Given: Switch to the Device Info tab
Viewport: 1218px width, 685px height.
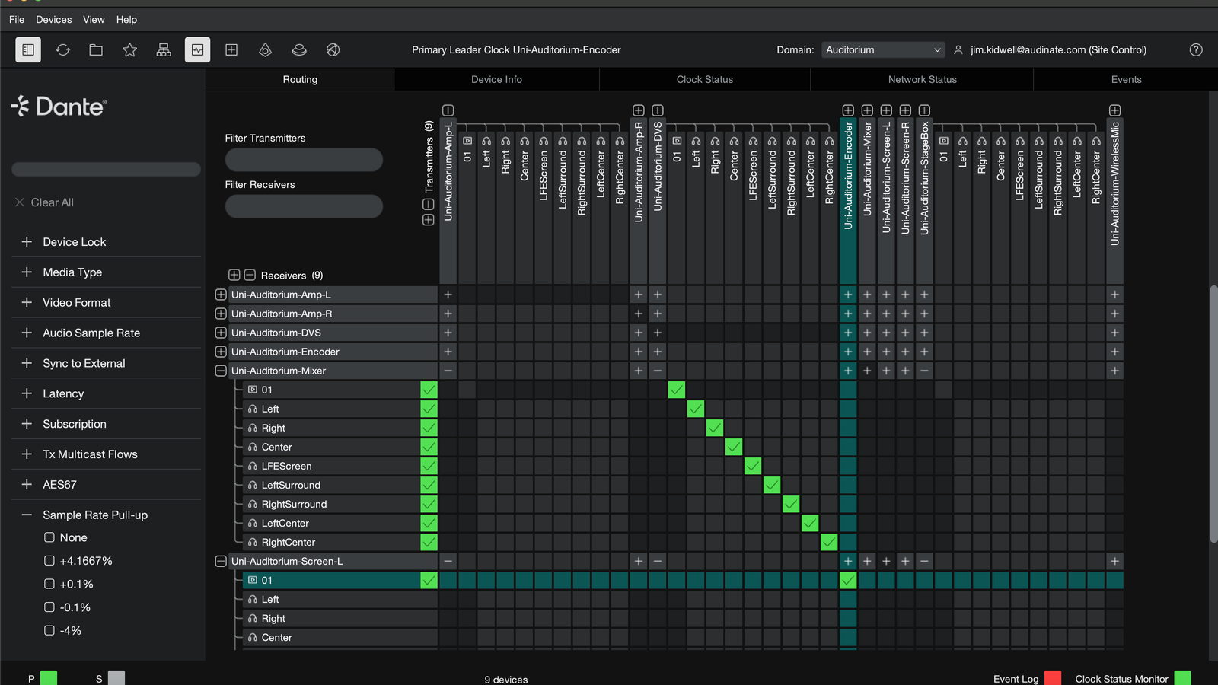Looking at the screenshot, I should click(x=496, y=79).
